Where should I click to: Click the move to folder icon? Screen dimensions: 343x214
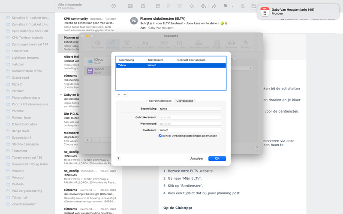tap(254, 6)
